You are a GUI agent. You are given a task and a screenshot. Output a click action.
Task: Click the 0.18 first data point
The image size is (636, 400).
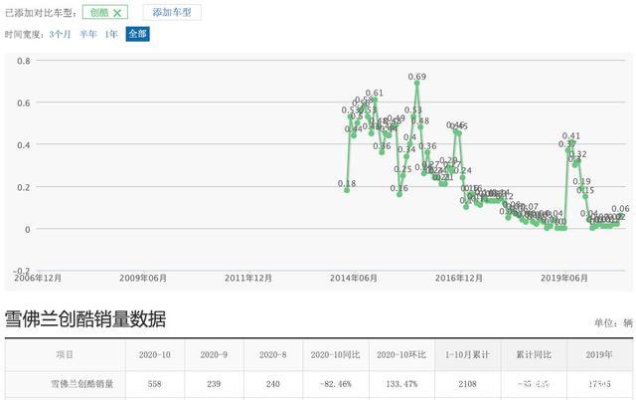coord(347,190)
